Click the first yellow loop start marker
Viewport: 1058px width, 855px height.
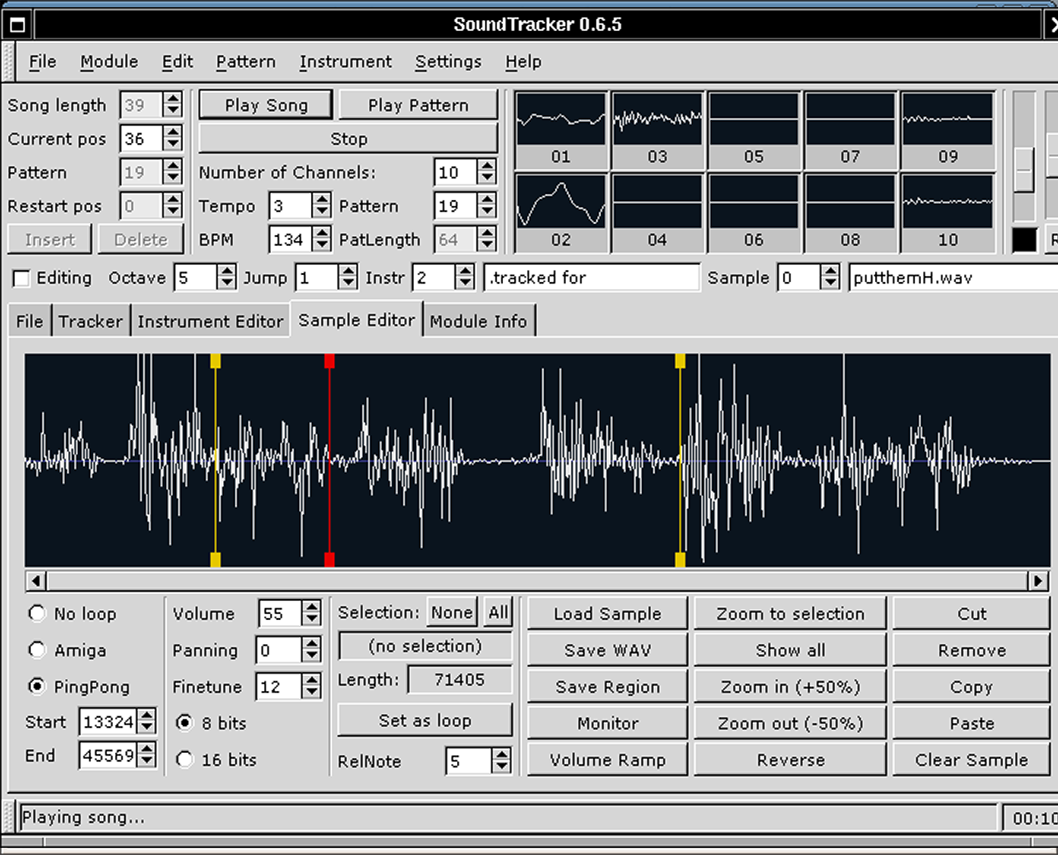[215, 461]
